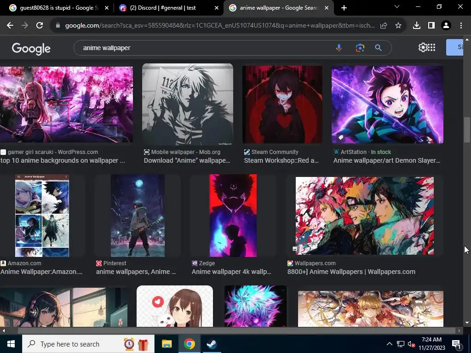Open Google quick settings gear

423,47
